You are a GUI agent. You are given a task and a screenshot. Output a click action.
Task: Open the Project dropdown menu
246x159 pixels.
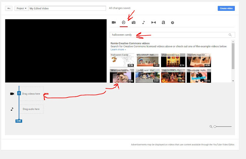pyautogui.click(x=22, y=8)
